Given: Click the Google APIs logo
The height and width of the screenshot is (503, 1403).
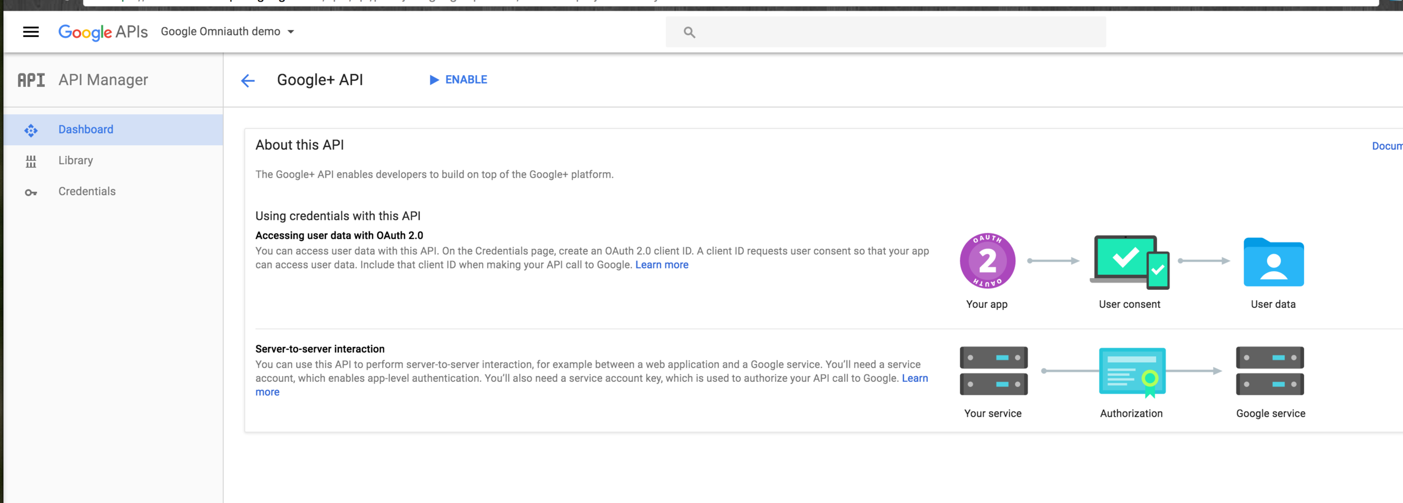Looking at the screenshot, I should tap(103, 32).
